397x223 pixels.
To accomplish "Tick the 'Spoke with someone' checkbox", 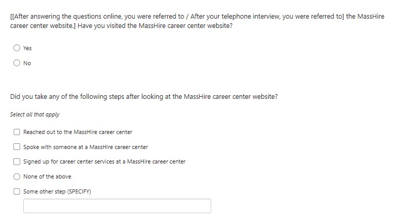I will (17, 147).
